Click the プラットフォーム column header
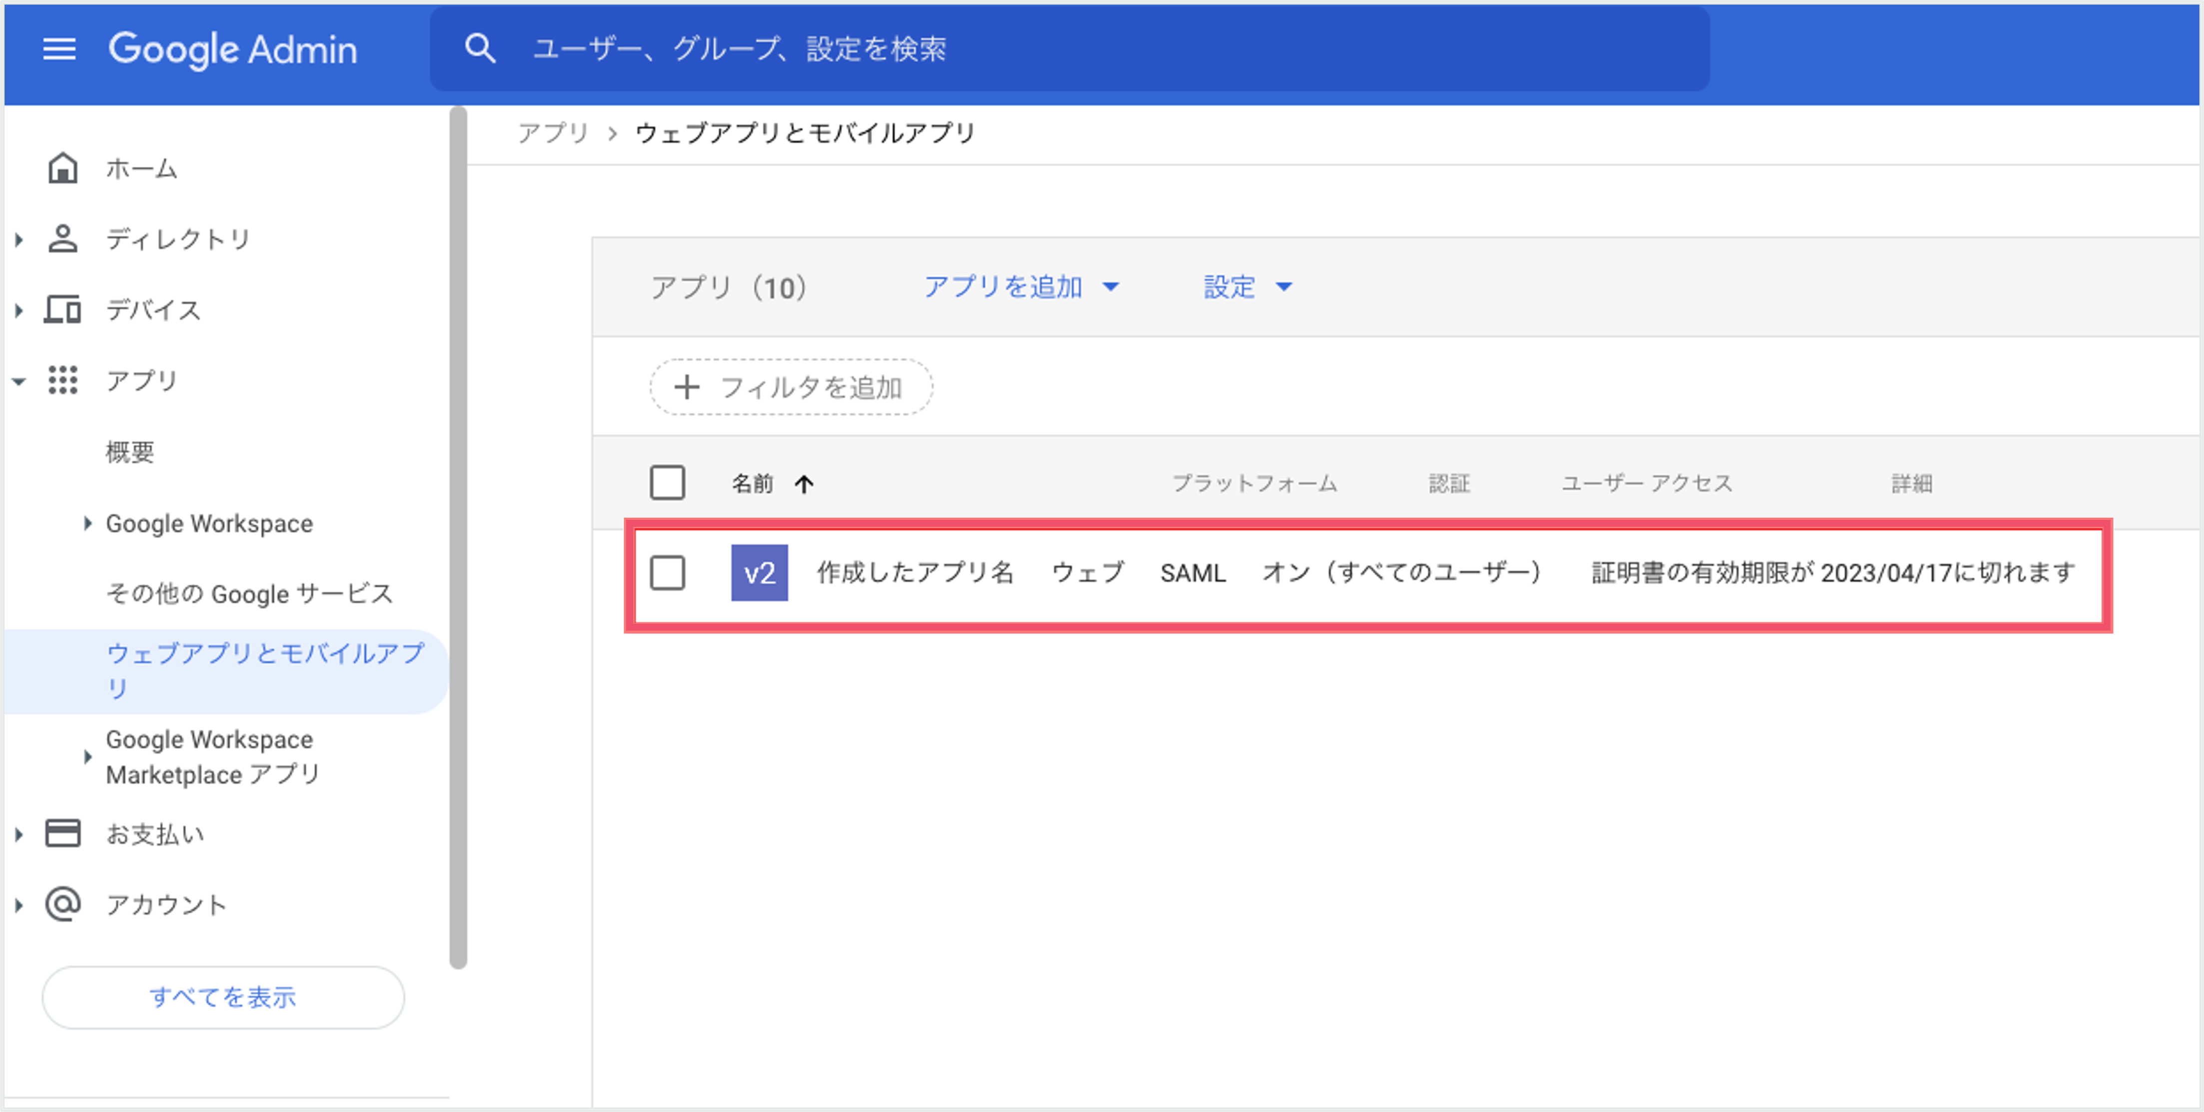Viewport: 2204px width, 1112px height. pos(1253,483)
